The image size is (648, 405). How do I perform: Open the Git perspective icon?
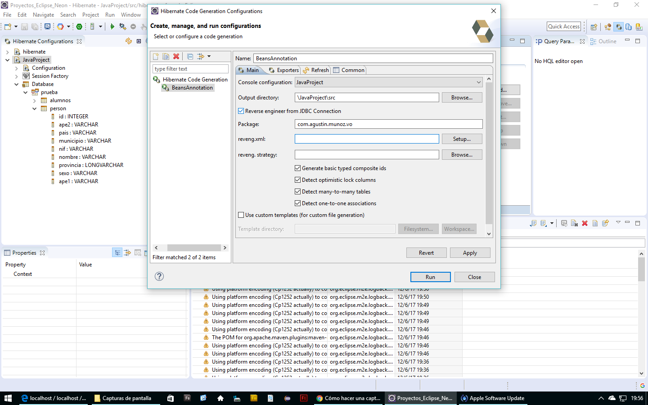tap(639, 27)
